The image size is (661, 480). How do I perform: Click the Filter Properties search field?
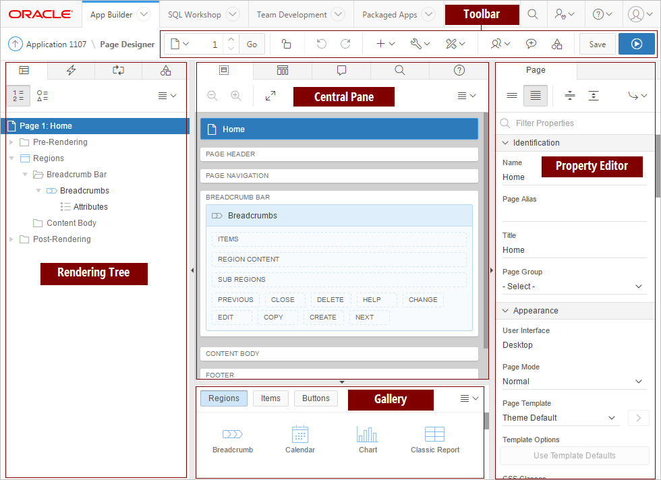(573, 123)
